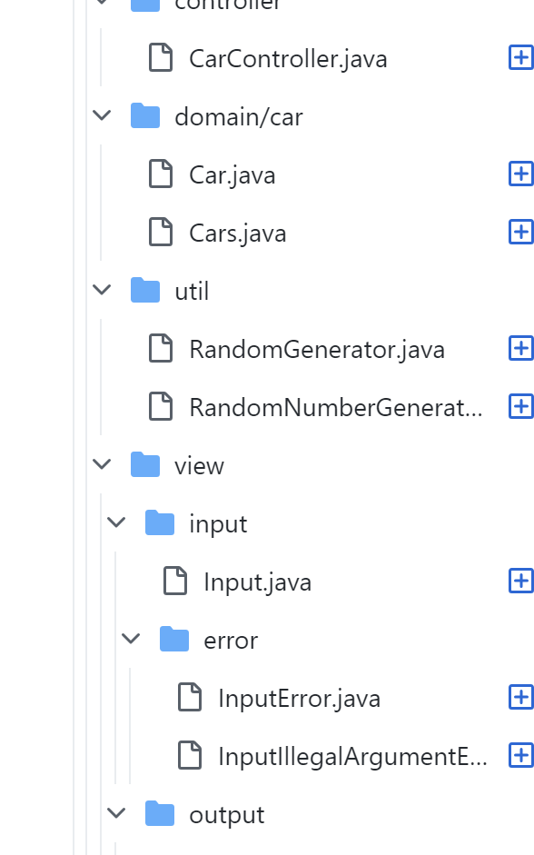Collapse the output folder chevron
The width and height of the screenshot is (534, 855).
click(x=116, y=813)
